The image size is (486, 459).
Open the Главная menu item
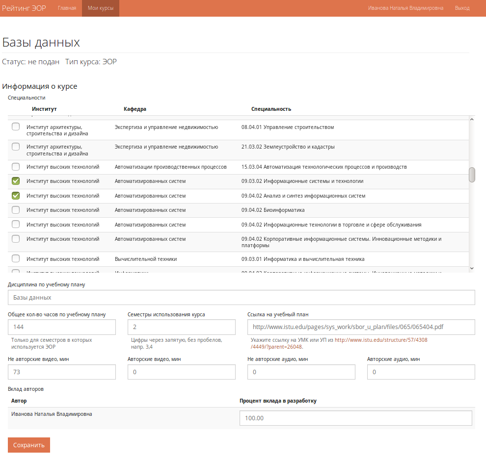pyautogui.click(x=67, y=8)
